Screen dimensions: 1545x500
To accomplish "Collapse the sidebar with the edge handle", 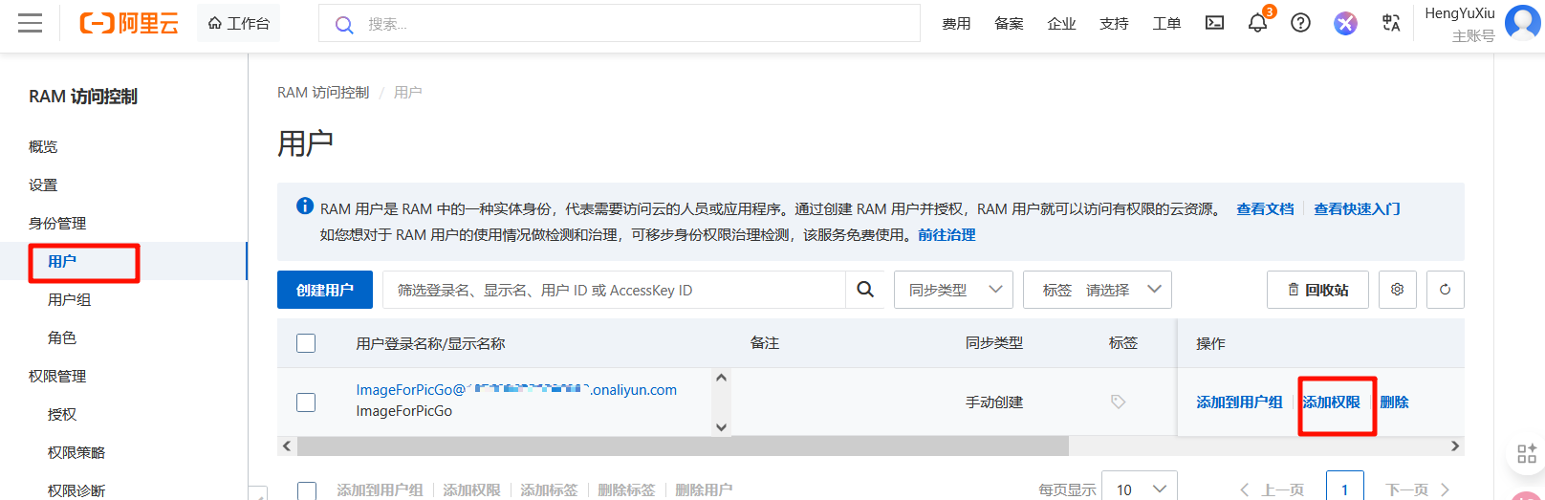I will [x=257, y=493].
